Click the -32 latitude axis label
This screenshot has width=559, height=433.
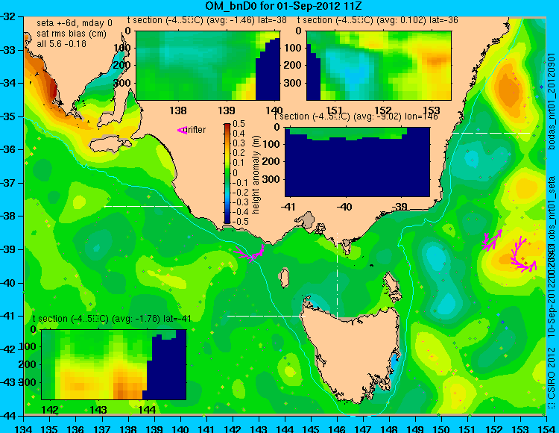click(8, 16)
